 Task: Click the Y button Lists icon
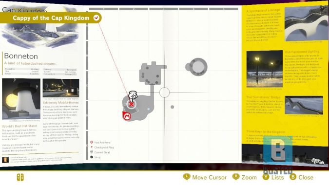266,177
